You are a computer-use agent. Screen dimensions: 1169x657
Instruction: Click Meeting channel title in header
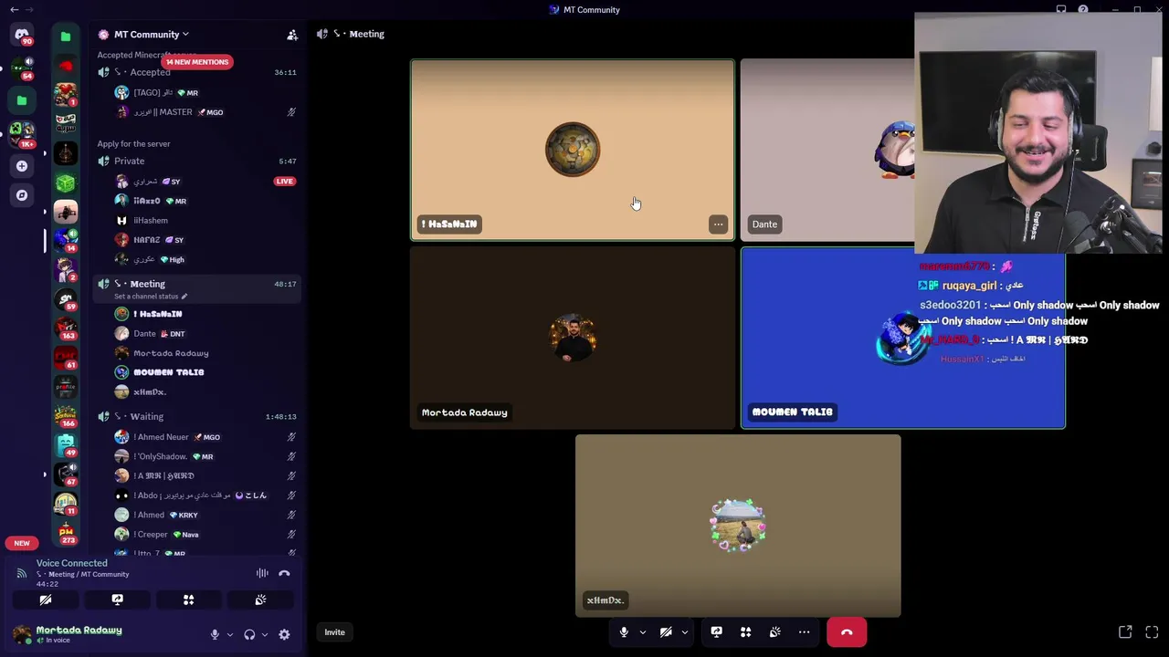[x=366, y=34]
